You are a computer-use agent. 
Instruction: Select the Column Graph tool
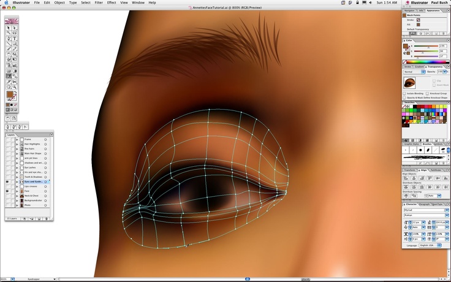[x=15, y=66]
